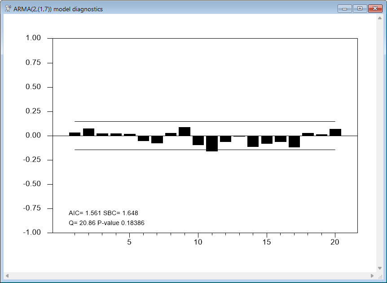Click the Q statistic P-value text
Viewport: 387px width, 283px height.
click(x=106, y=223)
